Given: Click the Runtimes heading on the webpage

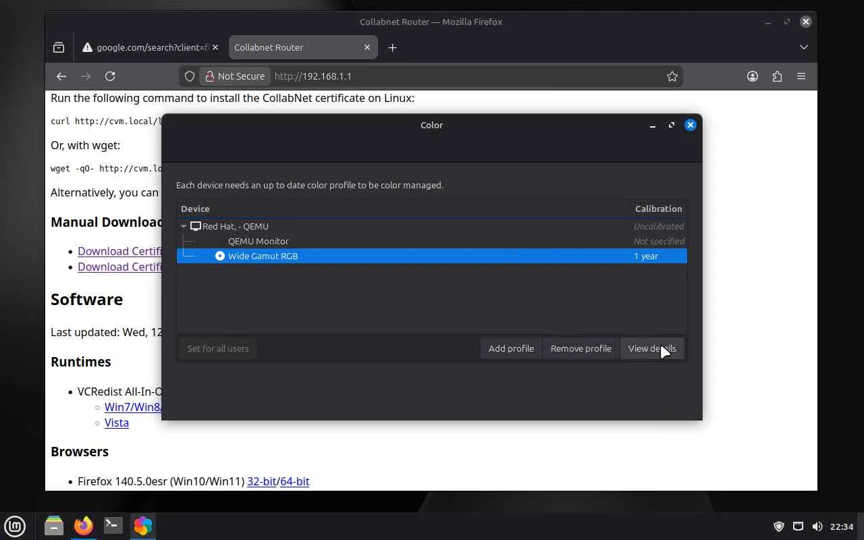Looking at the screenshot, I should tap(81, 362).
